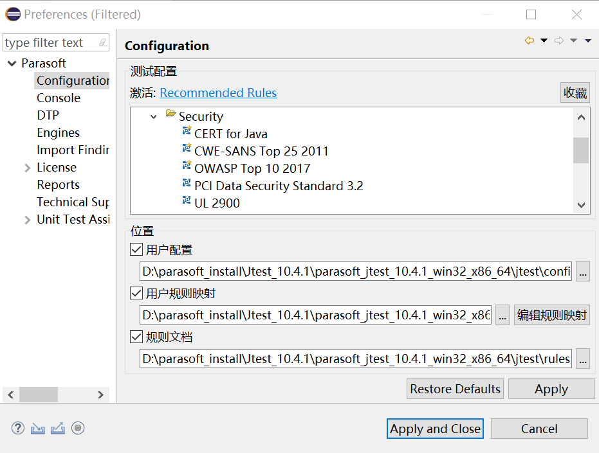
Task: Toggle the 用户规则映射 checkbox
Action: coord(136,293)
